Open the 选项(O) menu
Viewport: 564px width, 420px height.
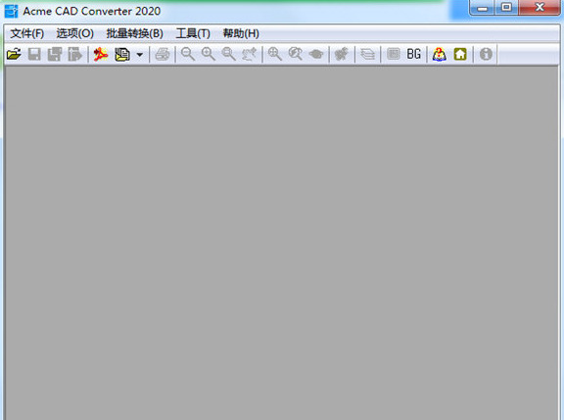pos(74,34)
